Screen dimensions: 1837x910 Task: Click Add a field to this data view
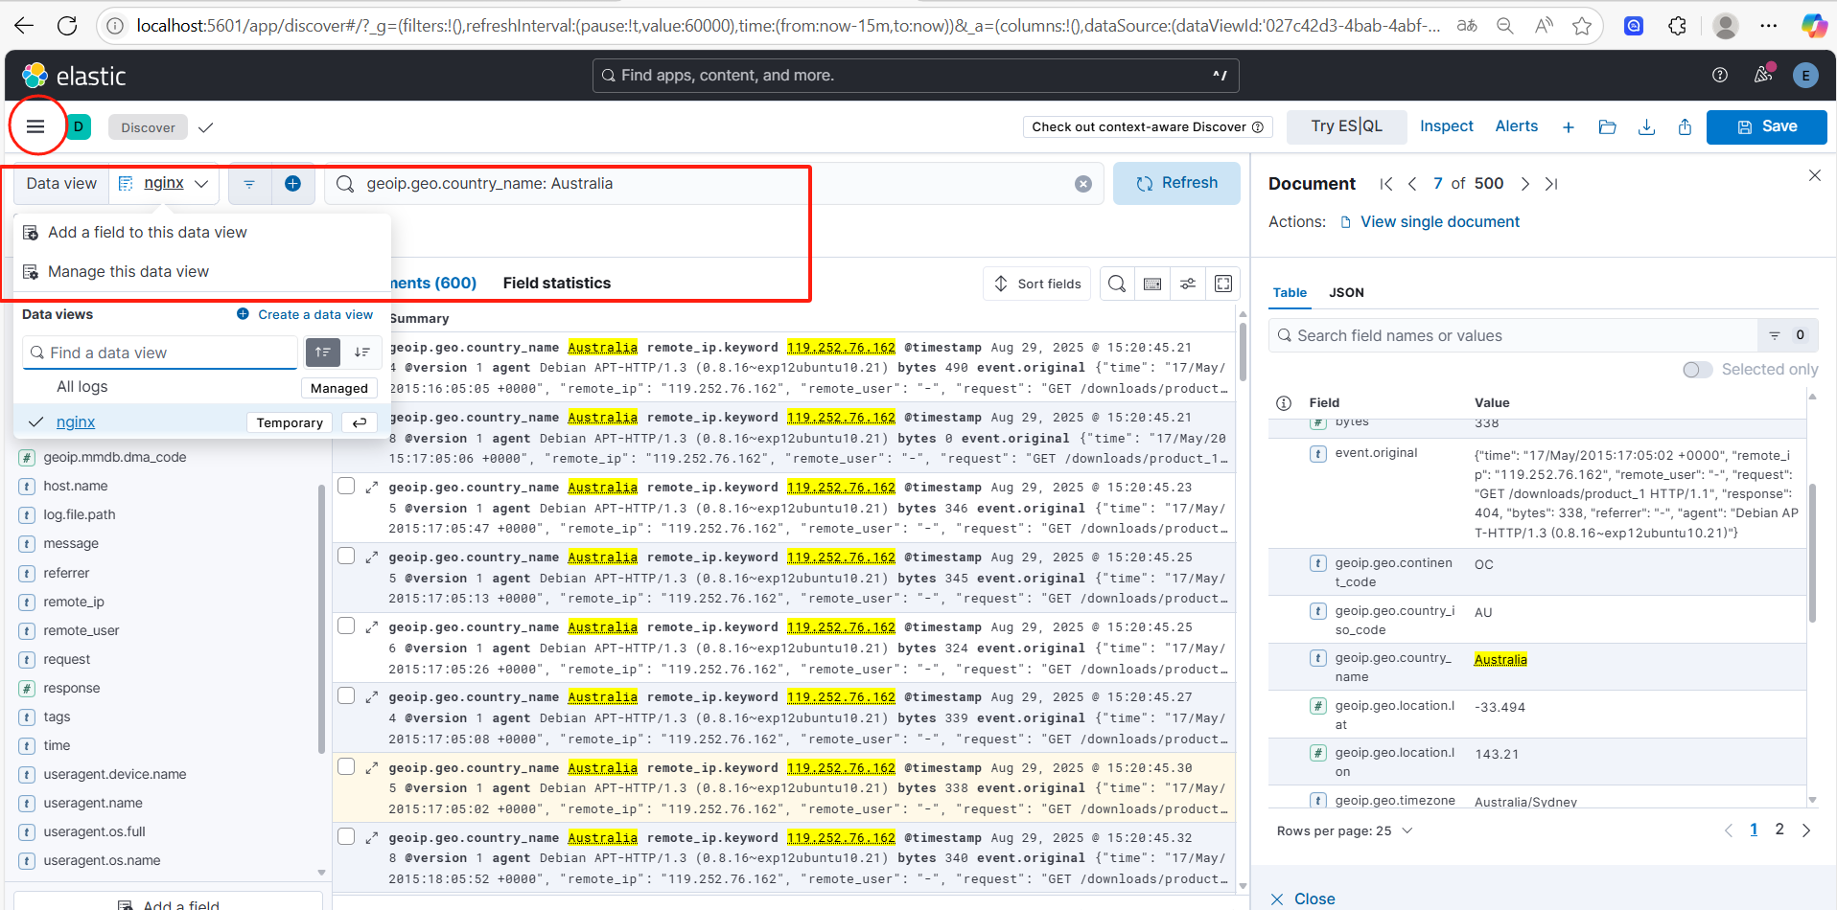point(148,233)
